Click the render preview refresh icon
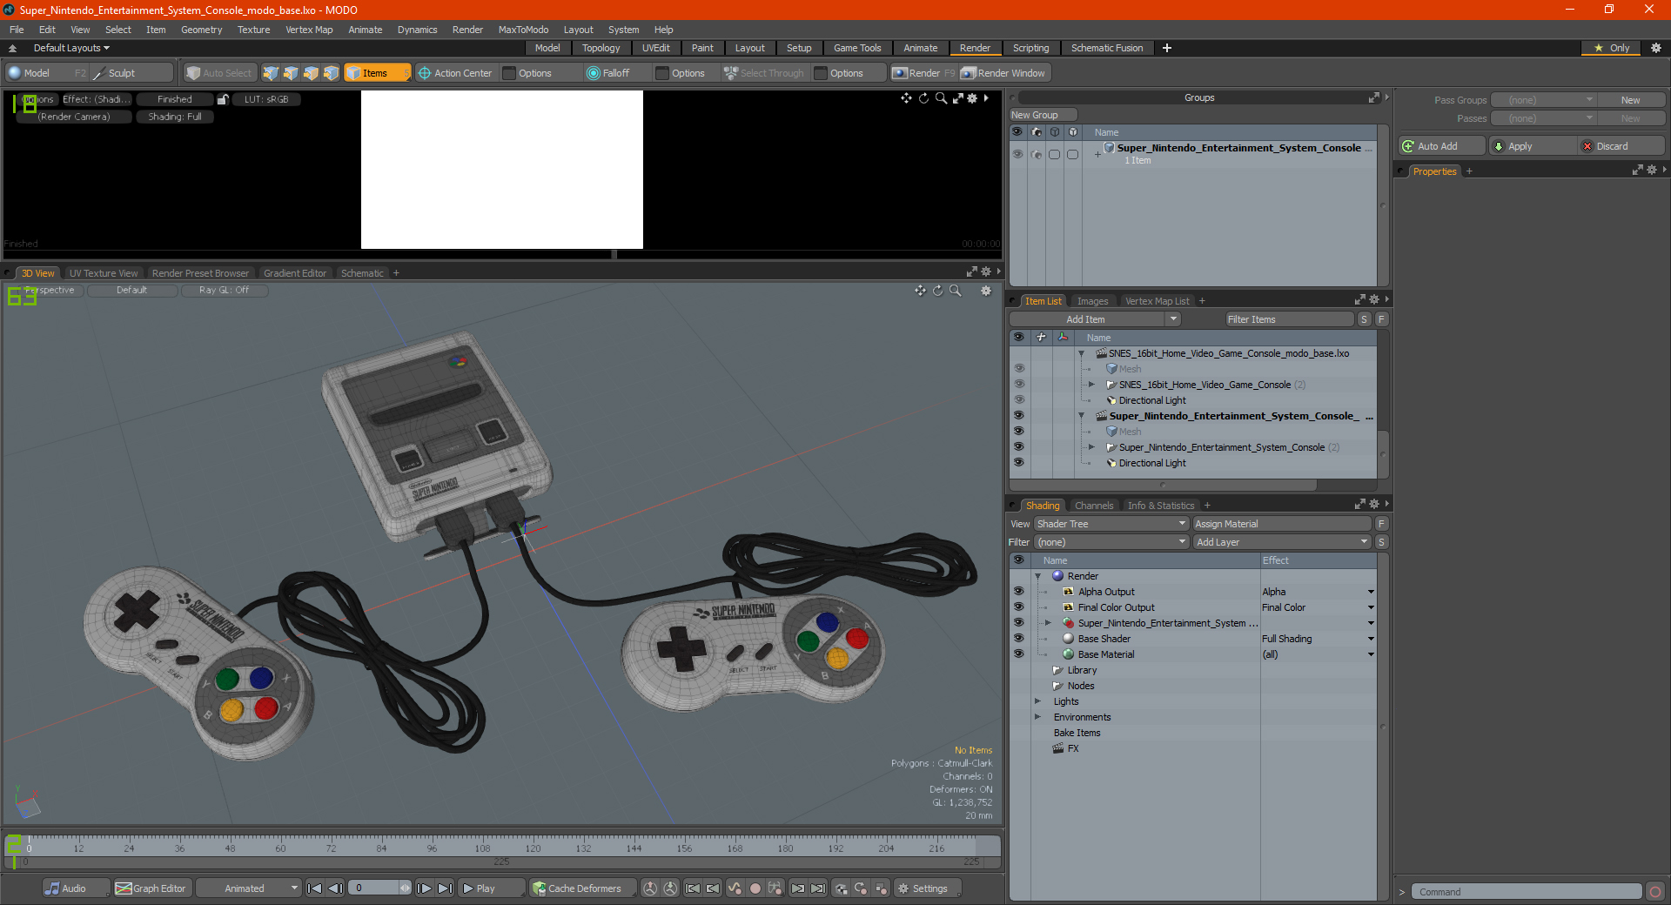This screenshot has width=1671, height=905. pos(923,98)
